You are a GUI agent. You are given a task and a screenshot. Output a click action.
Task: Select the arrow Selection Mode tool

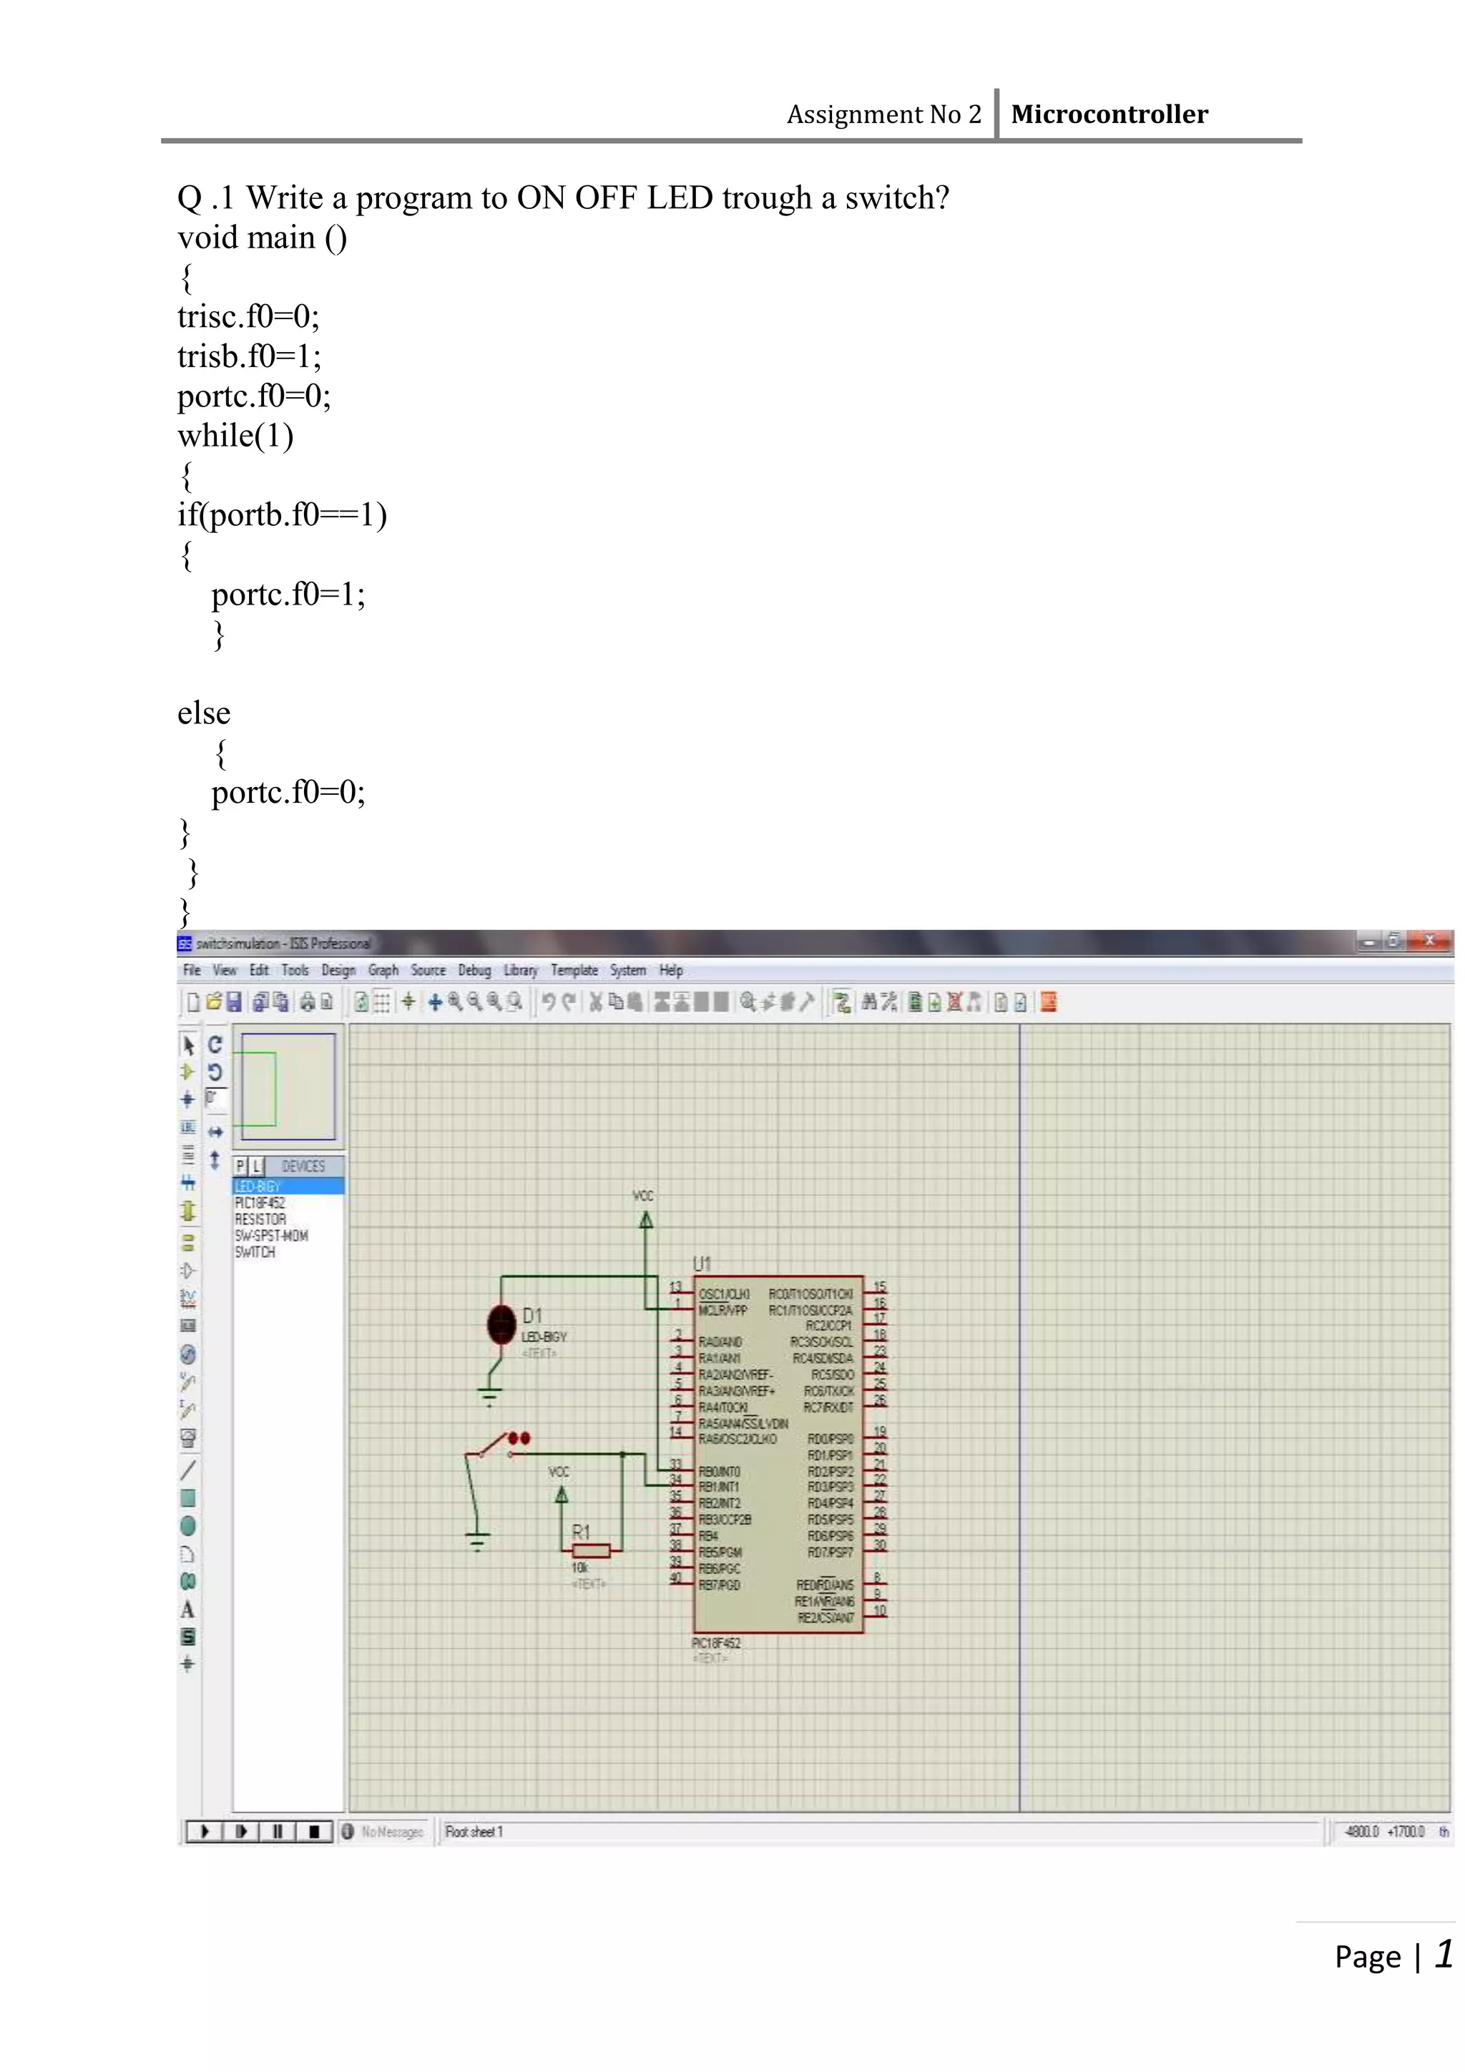(x=187, y=1045)
